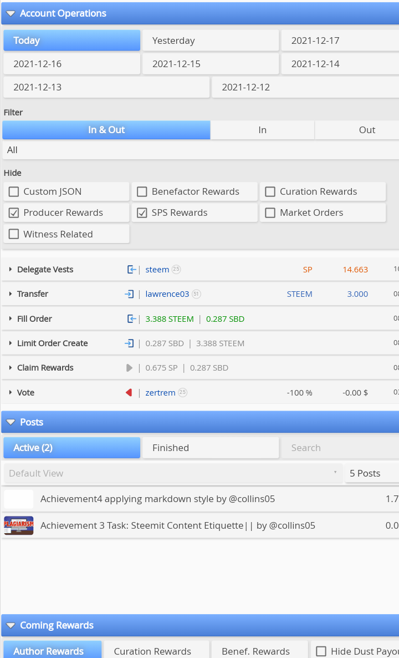
Task: Expand the Transfer operation details
Action: pyautogui.click(x=11, y=293)
